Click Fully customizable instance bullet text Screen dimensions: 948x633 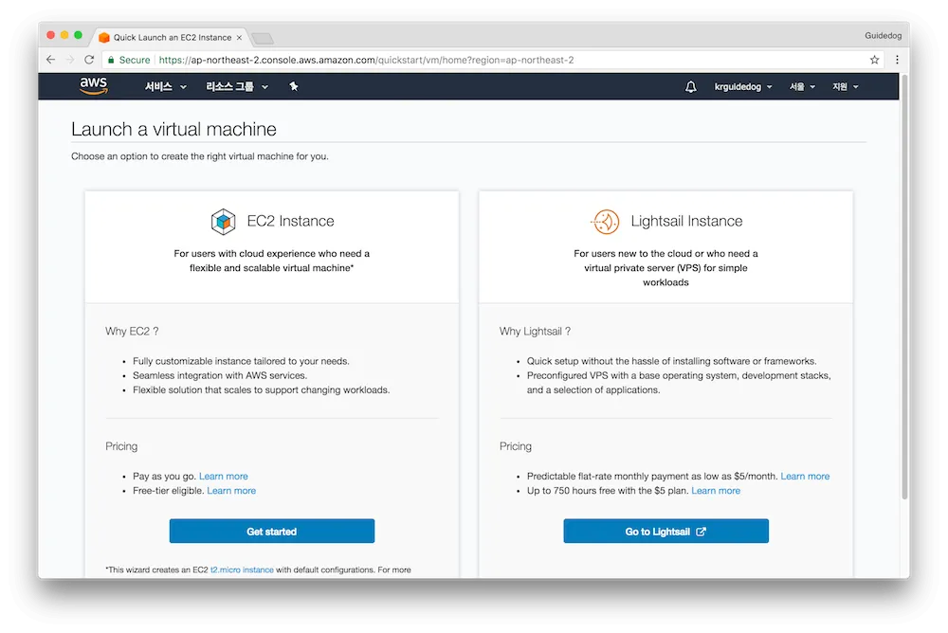[241, 361]
